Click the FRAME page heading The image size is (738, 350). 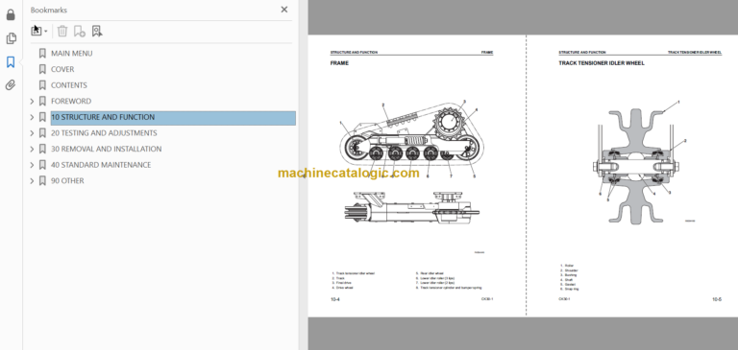[339, 63]
